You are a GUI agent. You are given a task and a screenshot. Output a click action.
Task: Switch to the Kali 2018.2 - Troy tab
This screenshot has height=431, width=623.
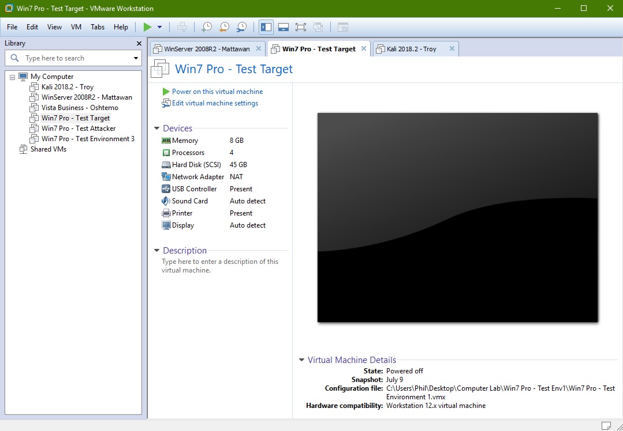411,49
